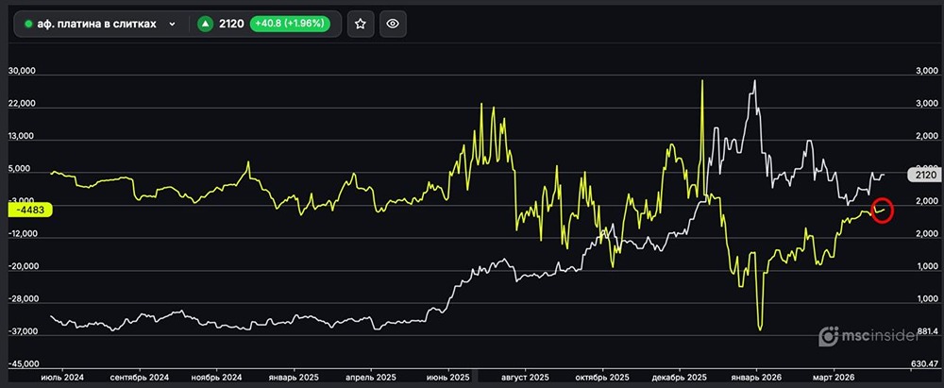
Task: Click the 'ноябрь 2024' date label
Action: [x=216, y=377]
